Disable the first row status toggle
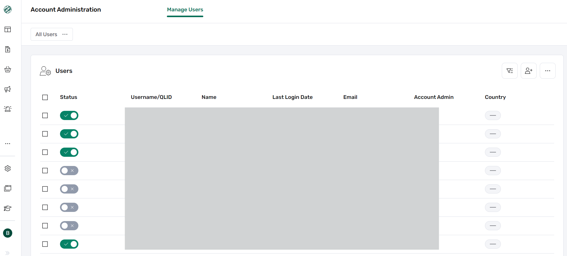 tap(69, 115)
